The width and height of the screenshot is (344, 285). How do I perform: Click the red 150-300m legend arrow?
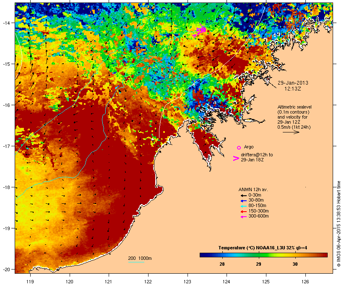(243, 212)
